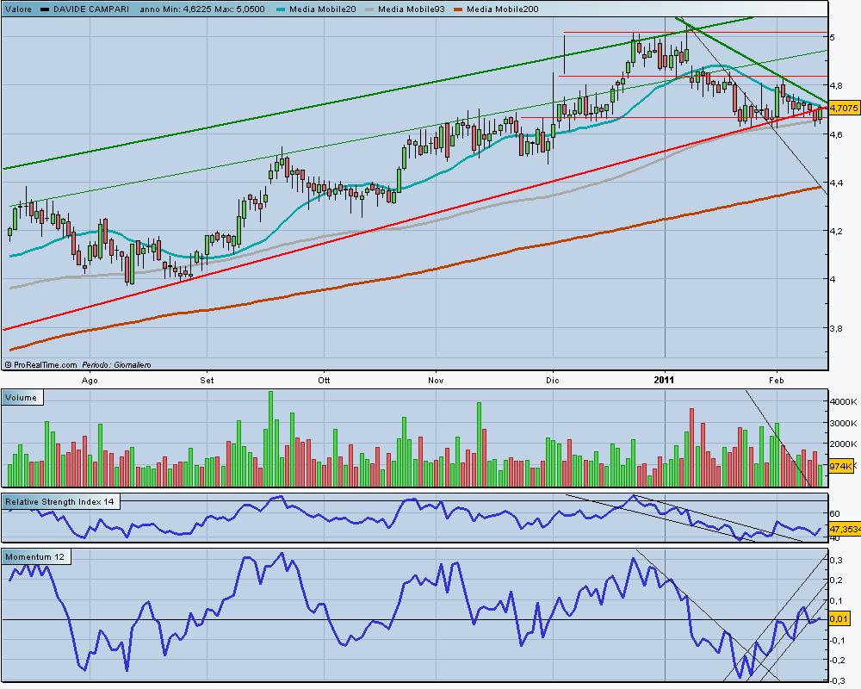Select the Volume panel label

[22, 397]
